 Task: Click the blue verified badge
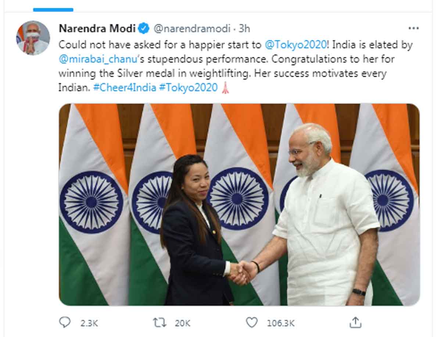143,28
